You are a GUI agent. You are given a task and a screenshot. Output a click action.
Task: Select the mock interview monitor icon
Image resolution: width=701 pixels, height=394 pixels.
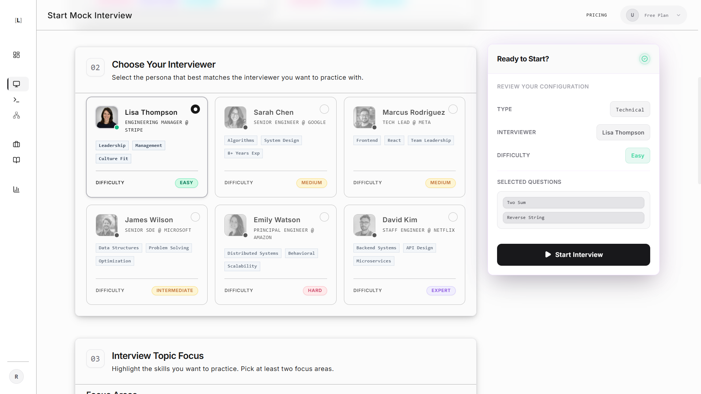[x=17, y=84]
